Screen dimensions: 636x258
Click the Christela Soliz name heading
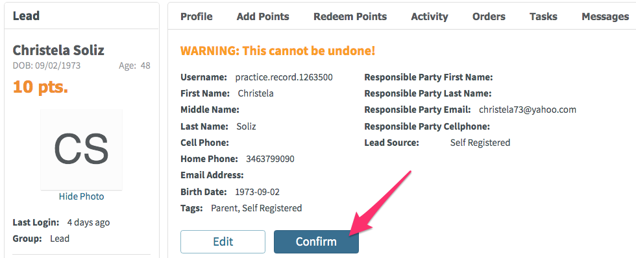pyautogui.click(x=58, y=50)
